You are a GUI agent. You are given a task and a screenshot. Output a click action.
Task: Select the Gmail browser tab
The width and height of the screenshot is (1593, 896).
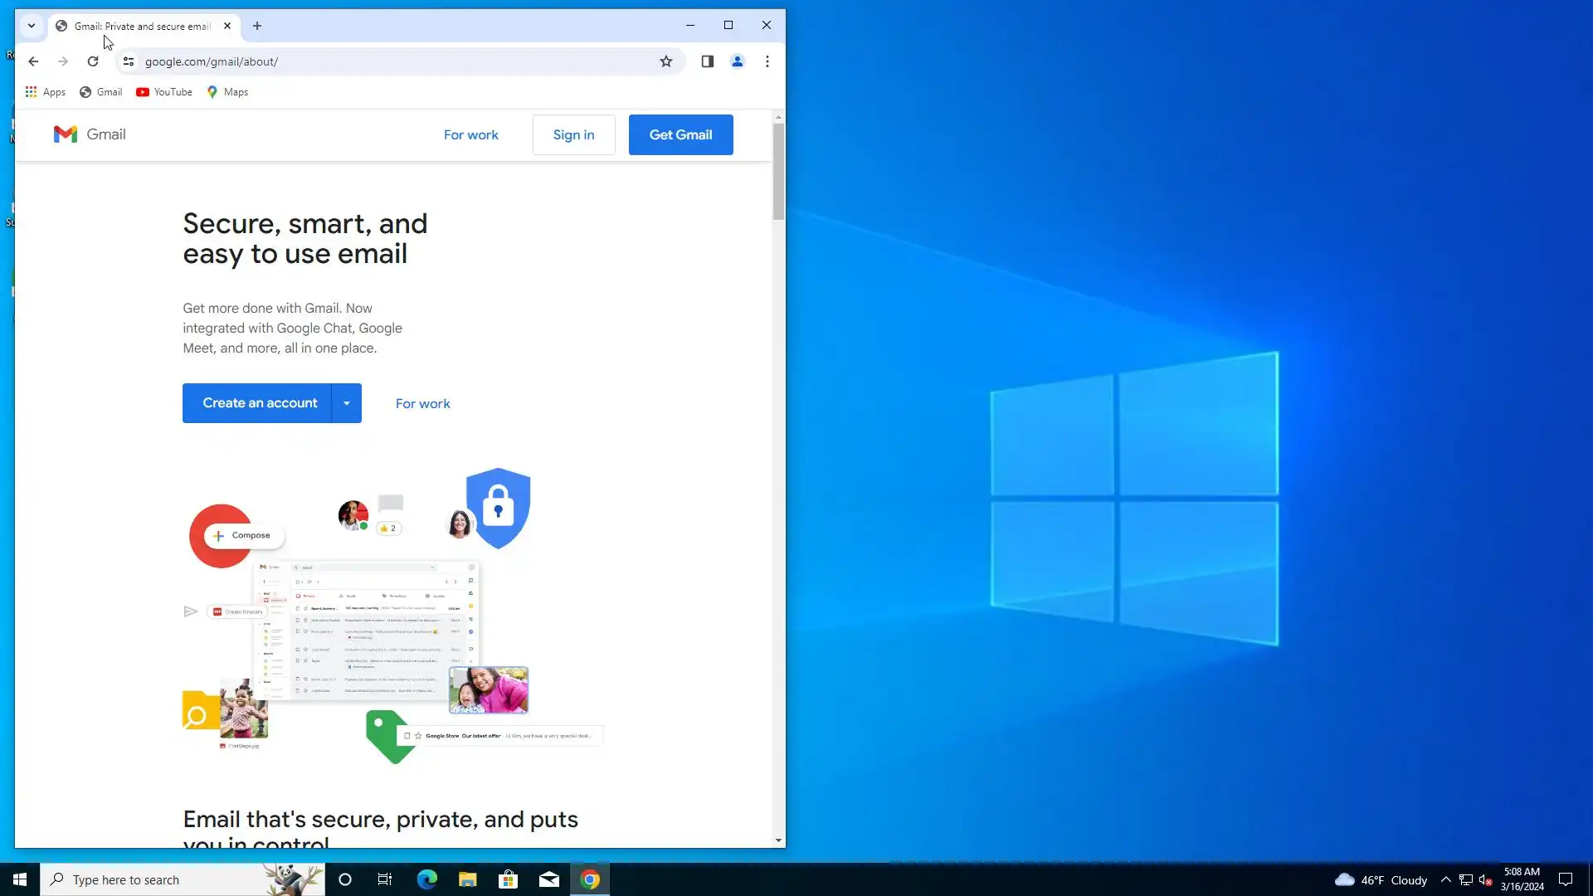point(141,26)
